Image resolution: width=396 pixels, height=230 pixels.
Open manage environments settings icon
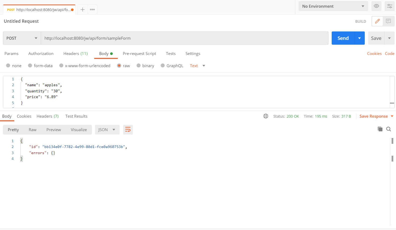click(390, 6)
